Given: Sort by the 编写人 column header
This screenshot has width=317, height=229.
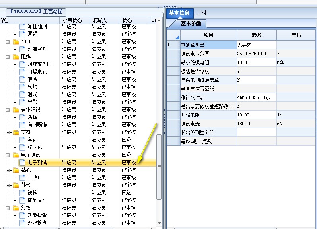Looking at the screenshot, I should coord(104,20).
